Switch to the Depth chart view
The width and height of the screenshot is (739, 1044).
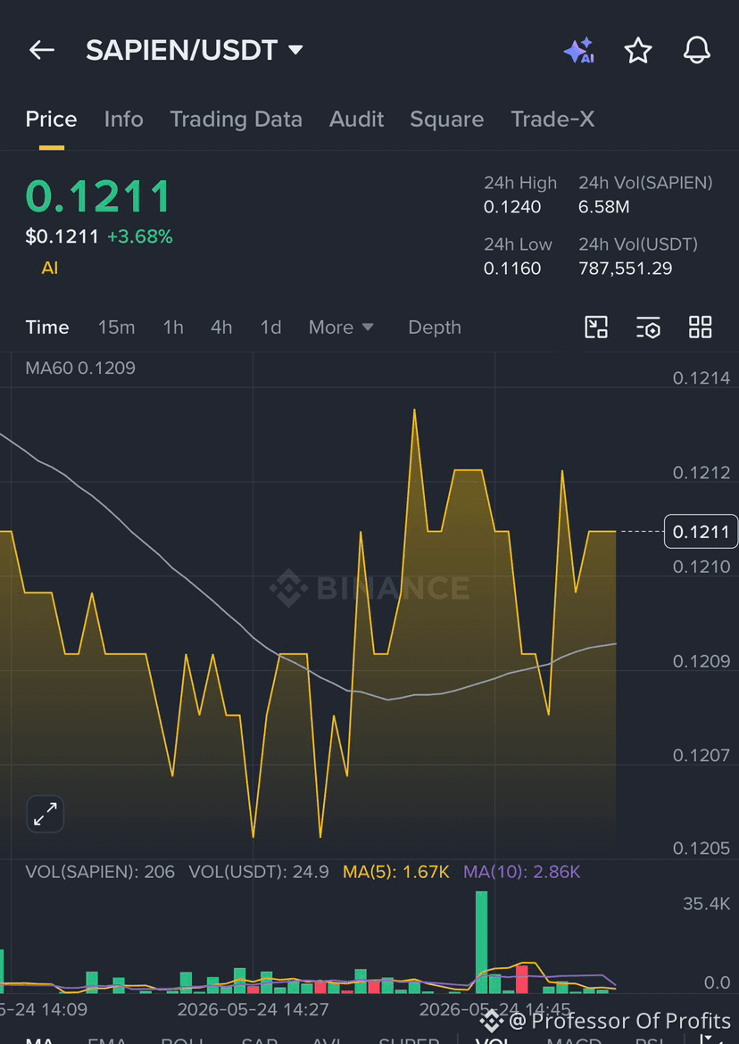coord(435,327)
